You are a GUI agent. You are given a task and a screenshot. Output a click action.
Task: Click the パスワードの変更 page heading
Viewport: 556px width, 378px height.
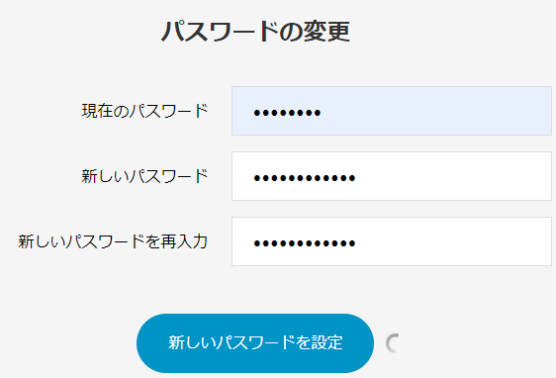click(255, 32)
